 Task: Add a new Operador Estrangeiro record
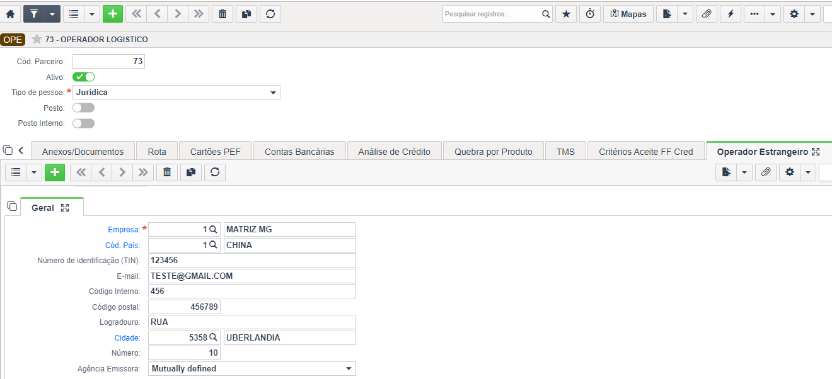point(55,172)
